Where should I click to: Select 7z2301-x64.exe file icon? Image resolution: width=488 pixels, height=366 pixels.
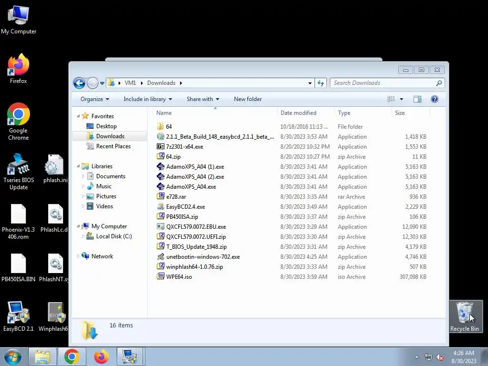tap(160, 146)
